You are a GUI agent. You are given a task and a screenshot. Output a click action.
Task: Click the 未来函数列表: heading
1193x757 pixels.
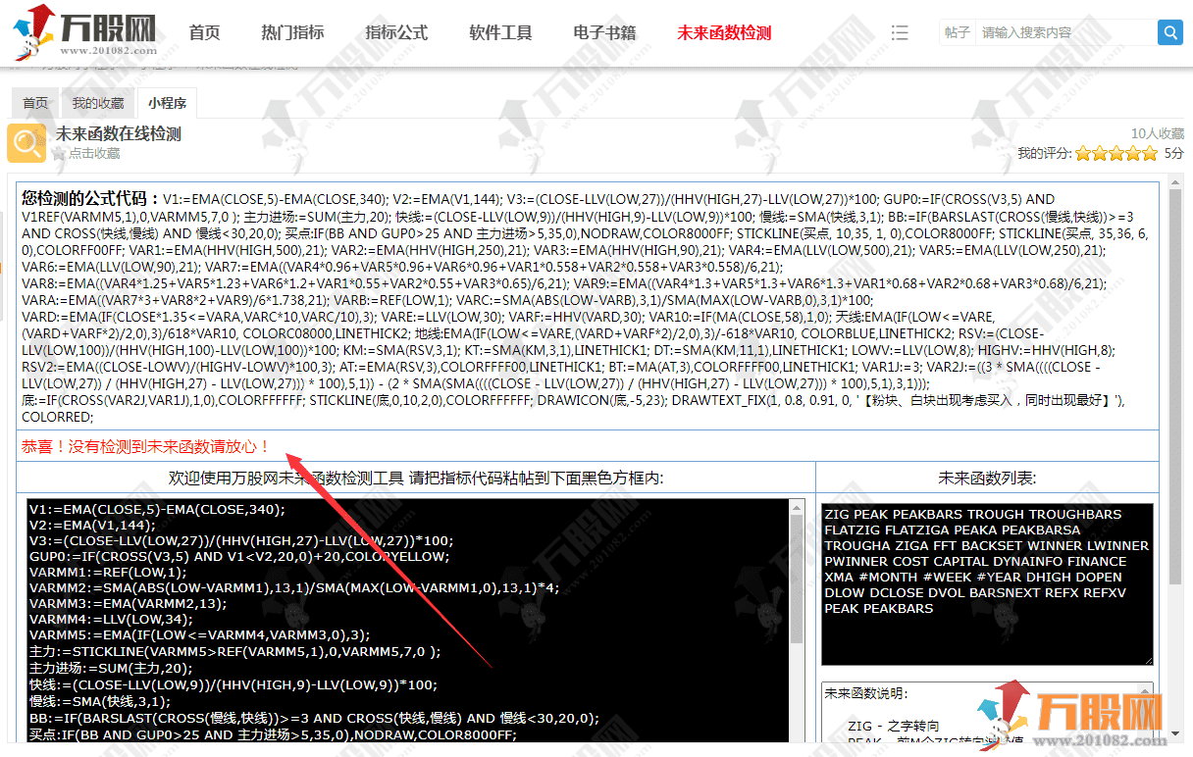pos(987,479)
